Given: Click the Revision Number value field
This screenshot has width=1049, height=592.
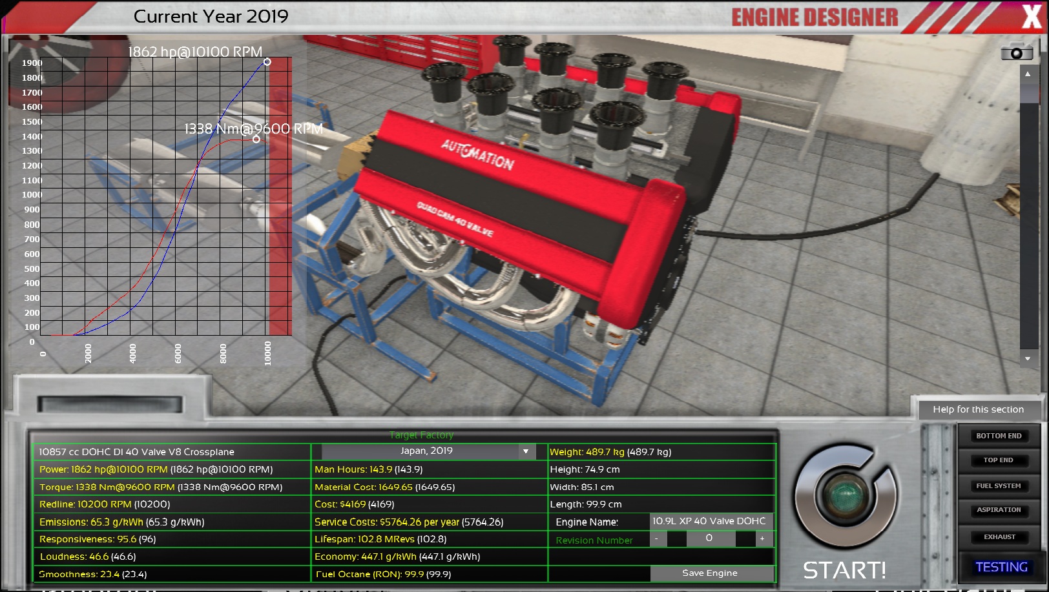Looking at the screenshot, I should [710, 538].
